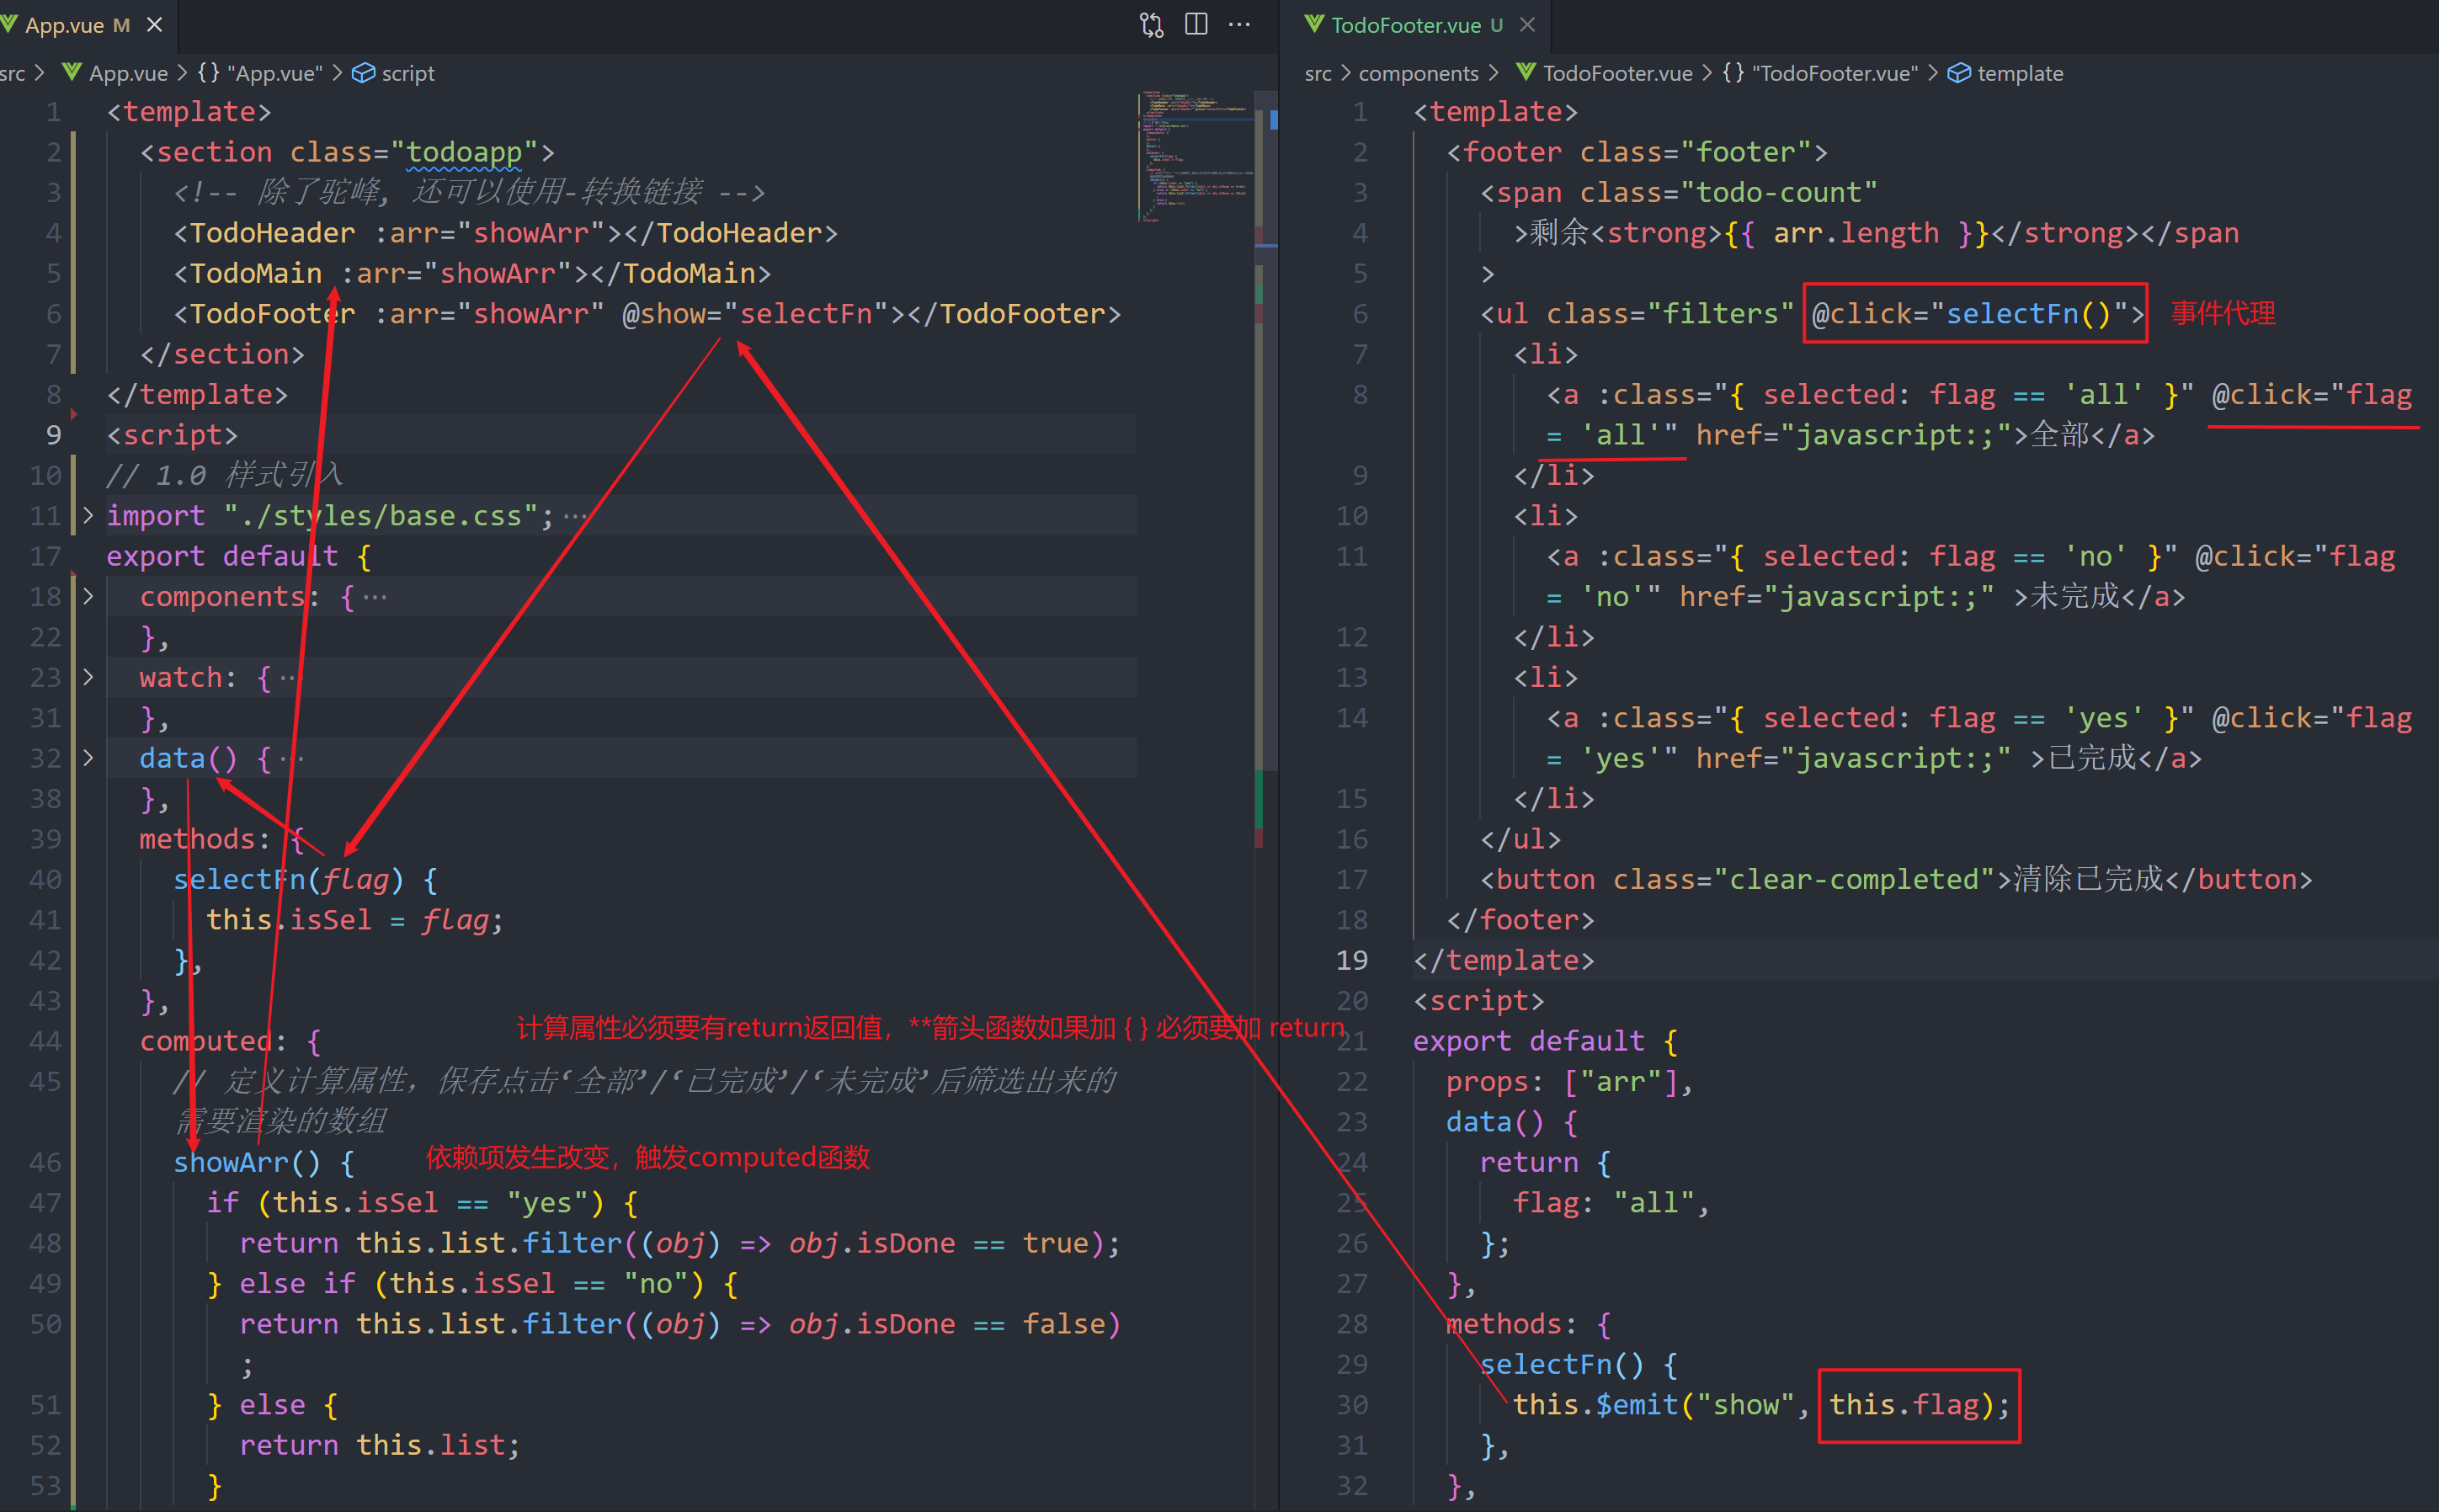Image resolution: width=2439 pixels, height=1512 pixels.
Task: Click line number 9 in App.vue
Action: click(53, 435)
